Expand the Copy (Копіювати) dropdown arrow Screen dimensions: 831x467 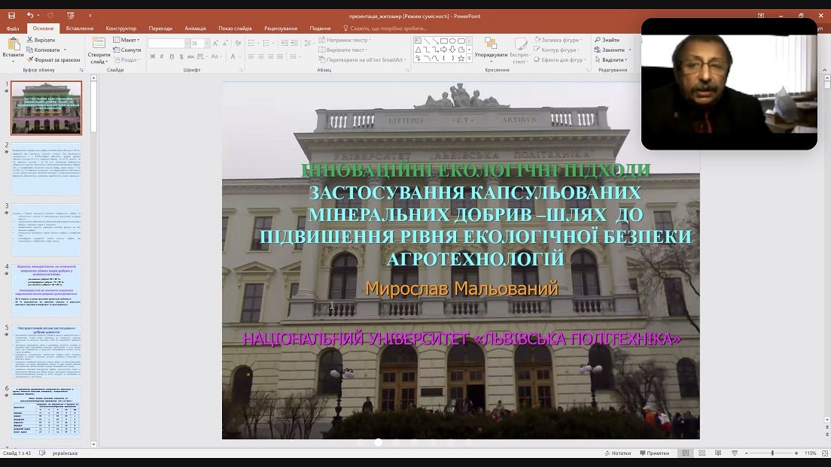[65, 50]
